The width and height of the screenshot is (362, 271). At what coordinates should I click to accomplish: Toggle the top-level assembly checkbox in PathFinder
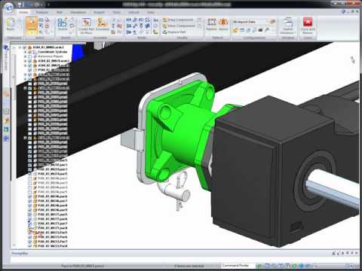25,47
